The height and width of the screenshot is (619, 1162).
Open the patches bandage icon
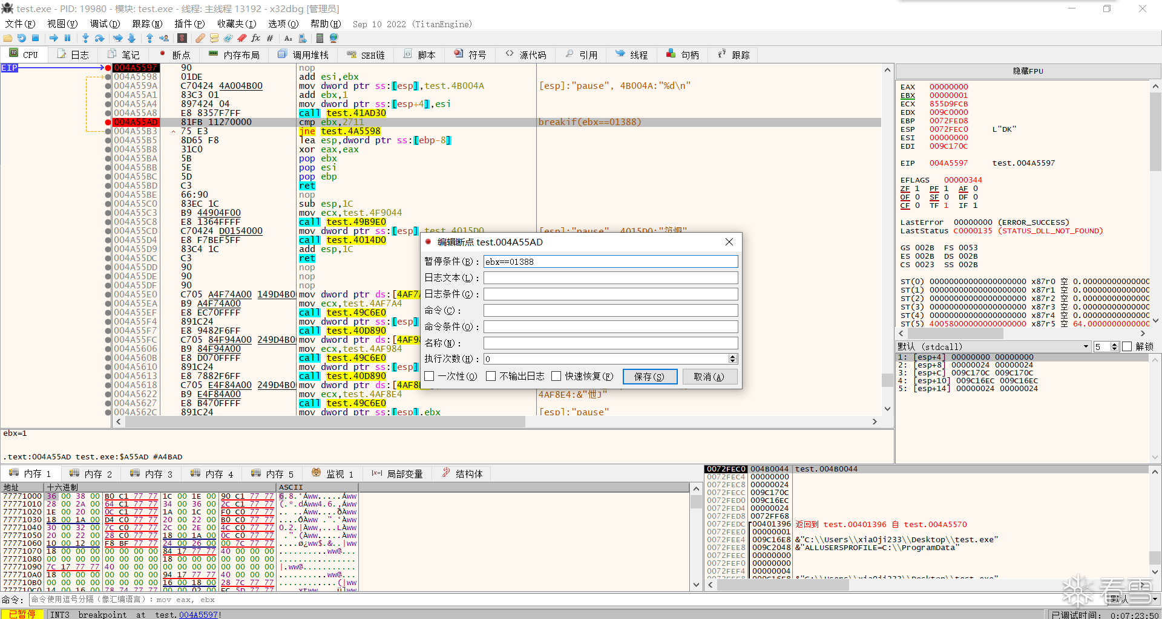[x=200, y=38]
